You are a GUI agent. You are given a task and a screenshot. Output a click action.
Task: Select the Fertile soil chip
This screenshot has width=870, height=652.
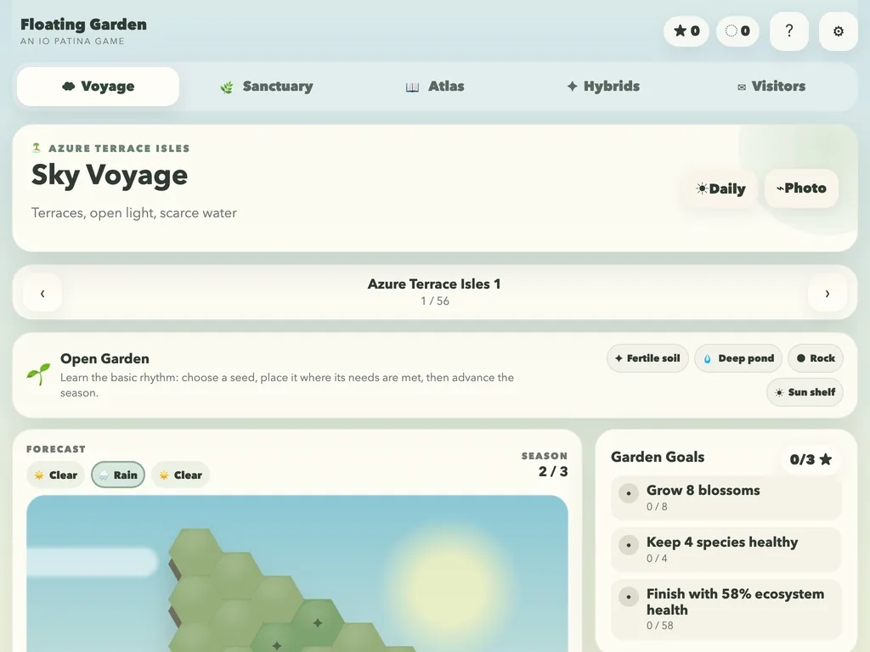[x=647, y=358]
